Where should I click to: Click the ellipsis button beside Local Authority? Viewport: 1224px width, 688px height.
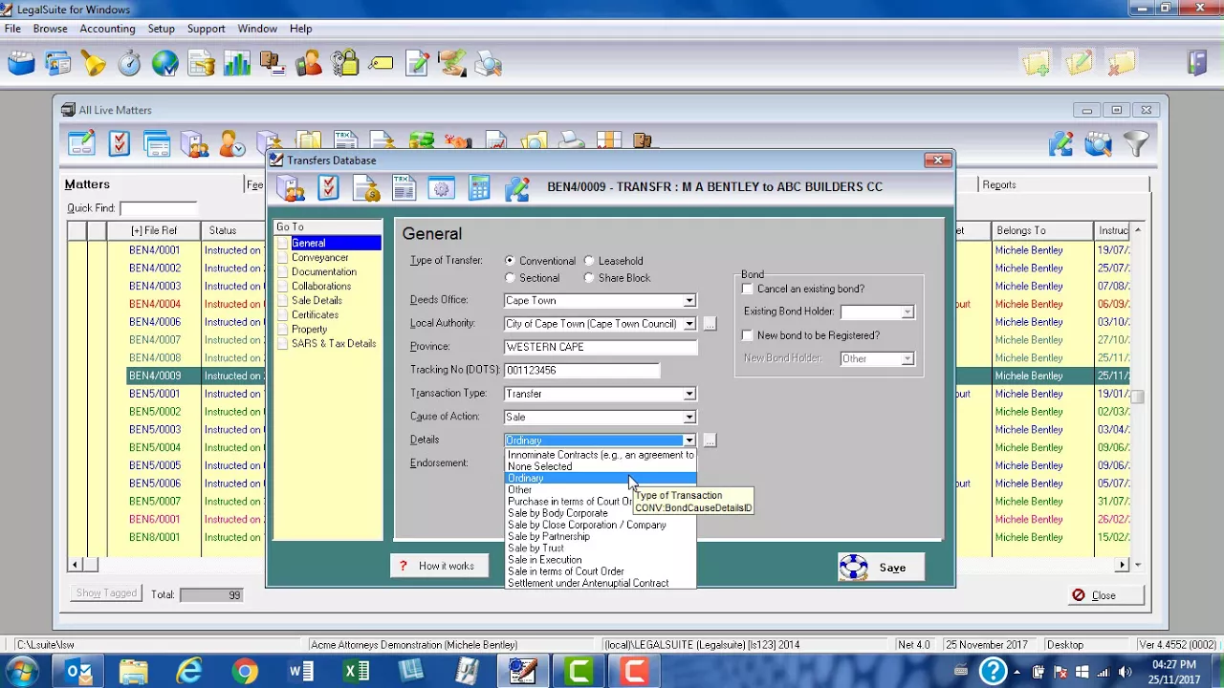pyautogui.click(x=710, y=324)
